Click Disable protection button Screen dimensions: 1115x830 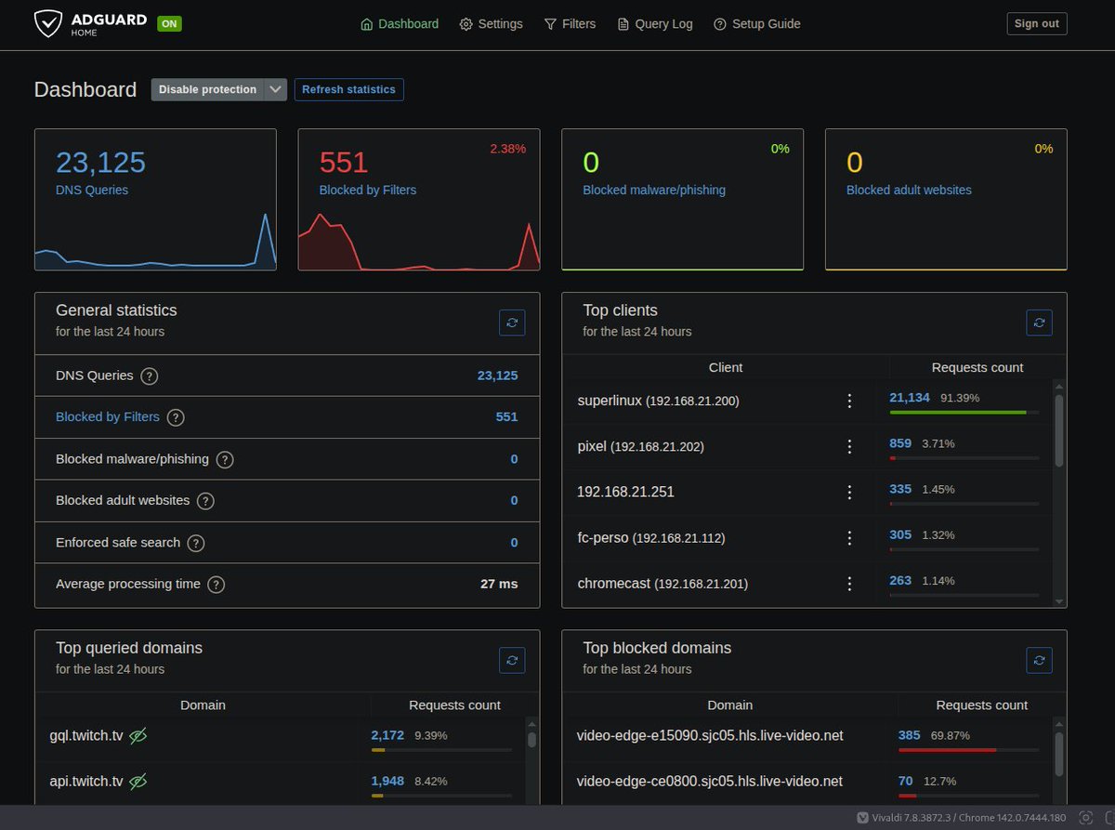tap(207, 89)
